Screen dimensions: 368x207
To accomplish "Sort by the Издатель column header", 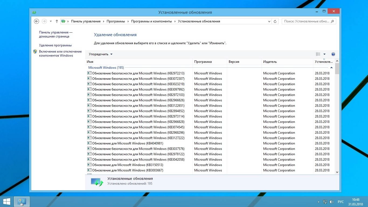I will pyautogui.click(x=287, y=62).
